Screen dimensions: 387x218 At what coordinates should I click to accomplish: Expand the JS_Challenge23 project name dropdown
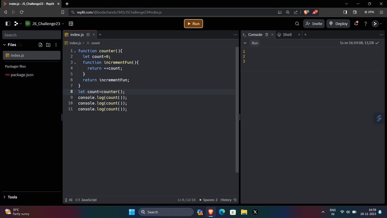click(45, 24)
